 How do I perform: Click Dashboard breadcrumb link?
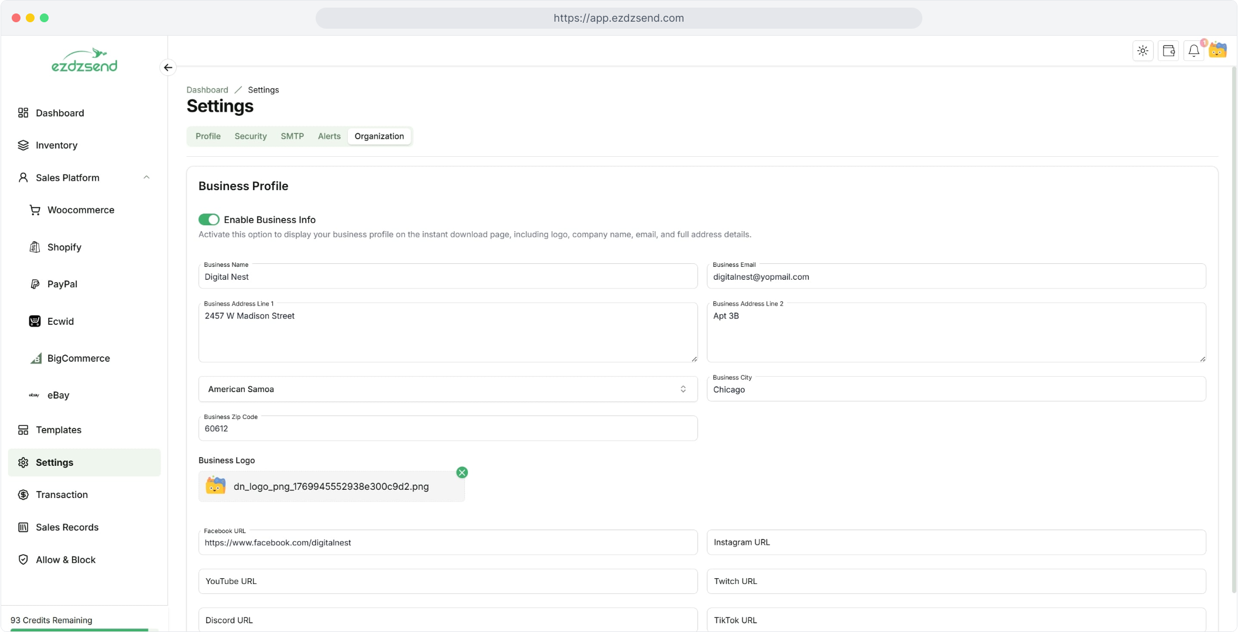tap(207, 90)
